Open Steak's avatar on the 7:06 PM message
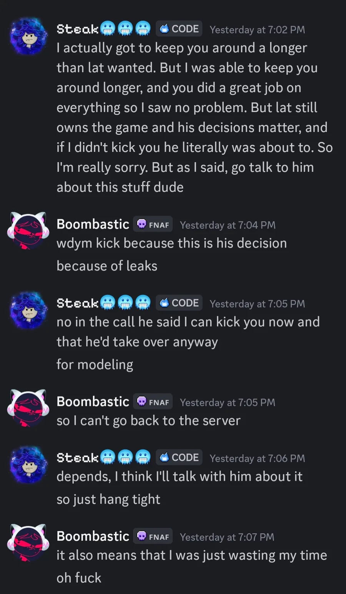Viewport: 346px width, 594px height. pos(28,465)
